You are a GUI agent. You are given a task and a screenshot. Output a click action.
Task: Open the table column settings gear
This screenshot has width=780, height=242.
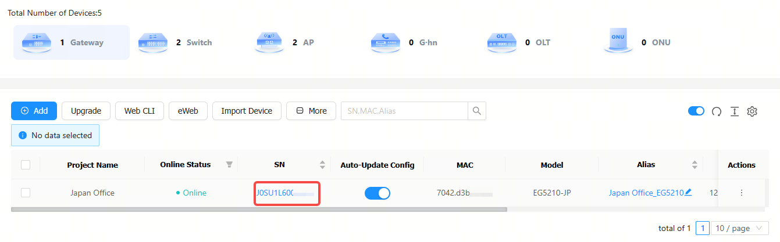[752, 111]
